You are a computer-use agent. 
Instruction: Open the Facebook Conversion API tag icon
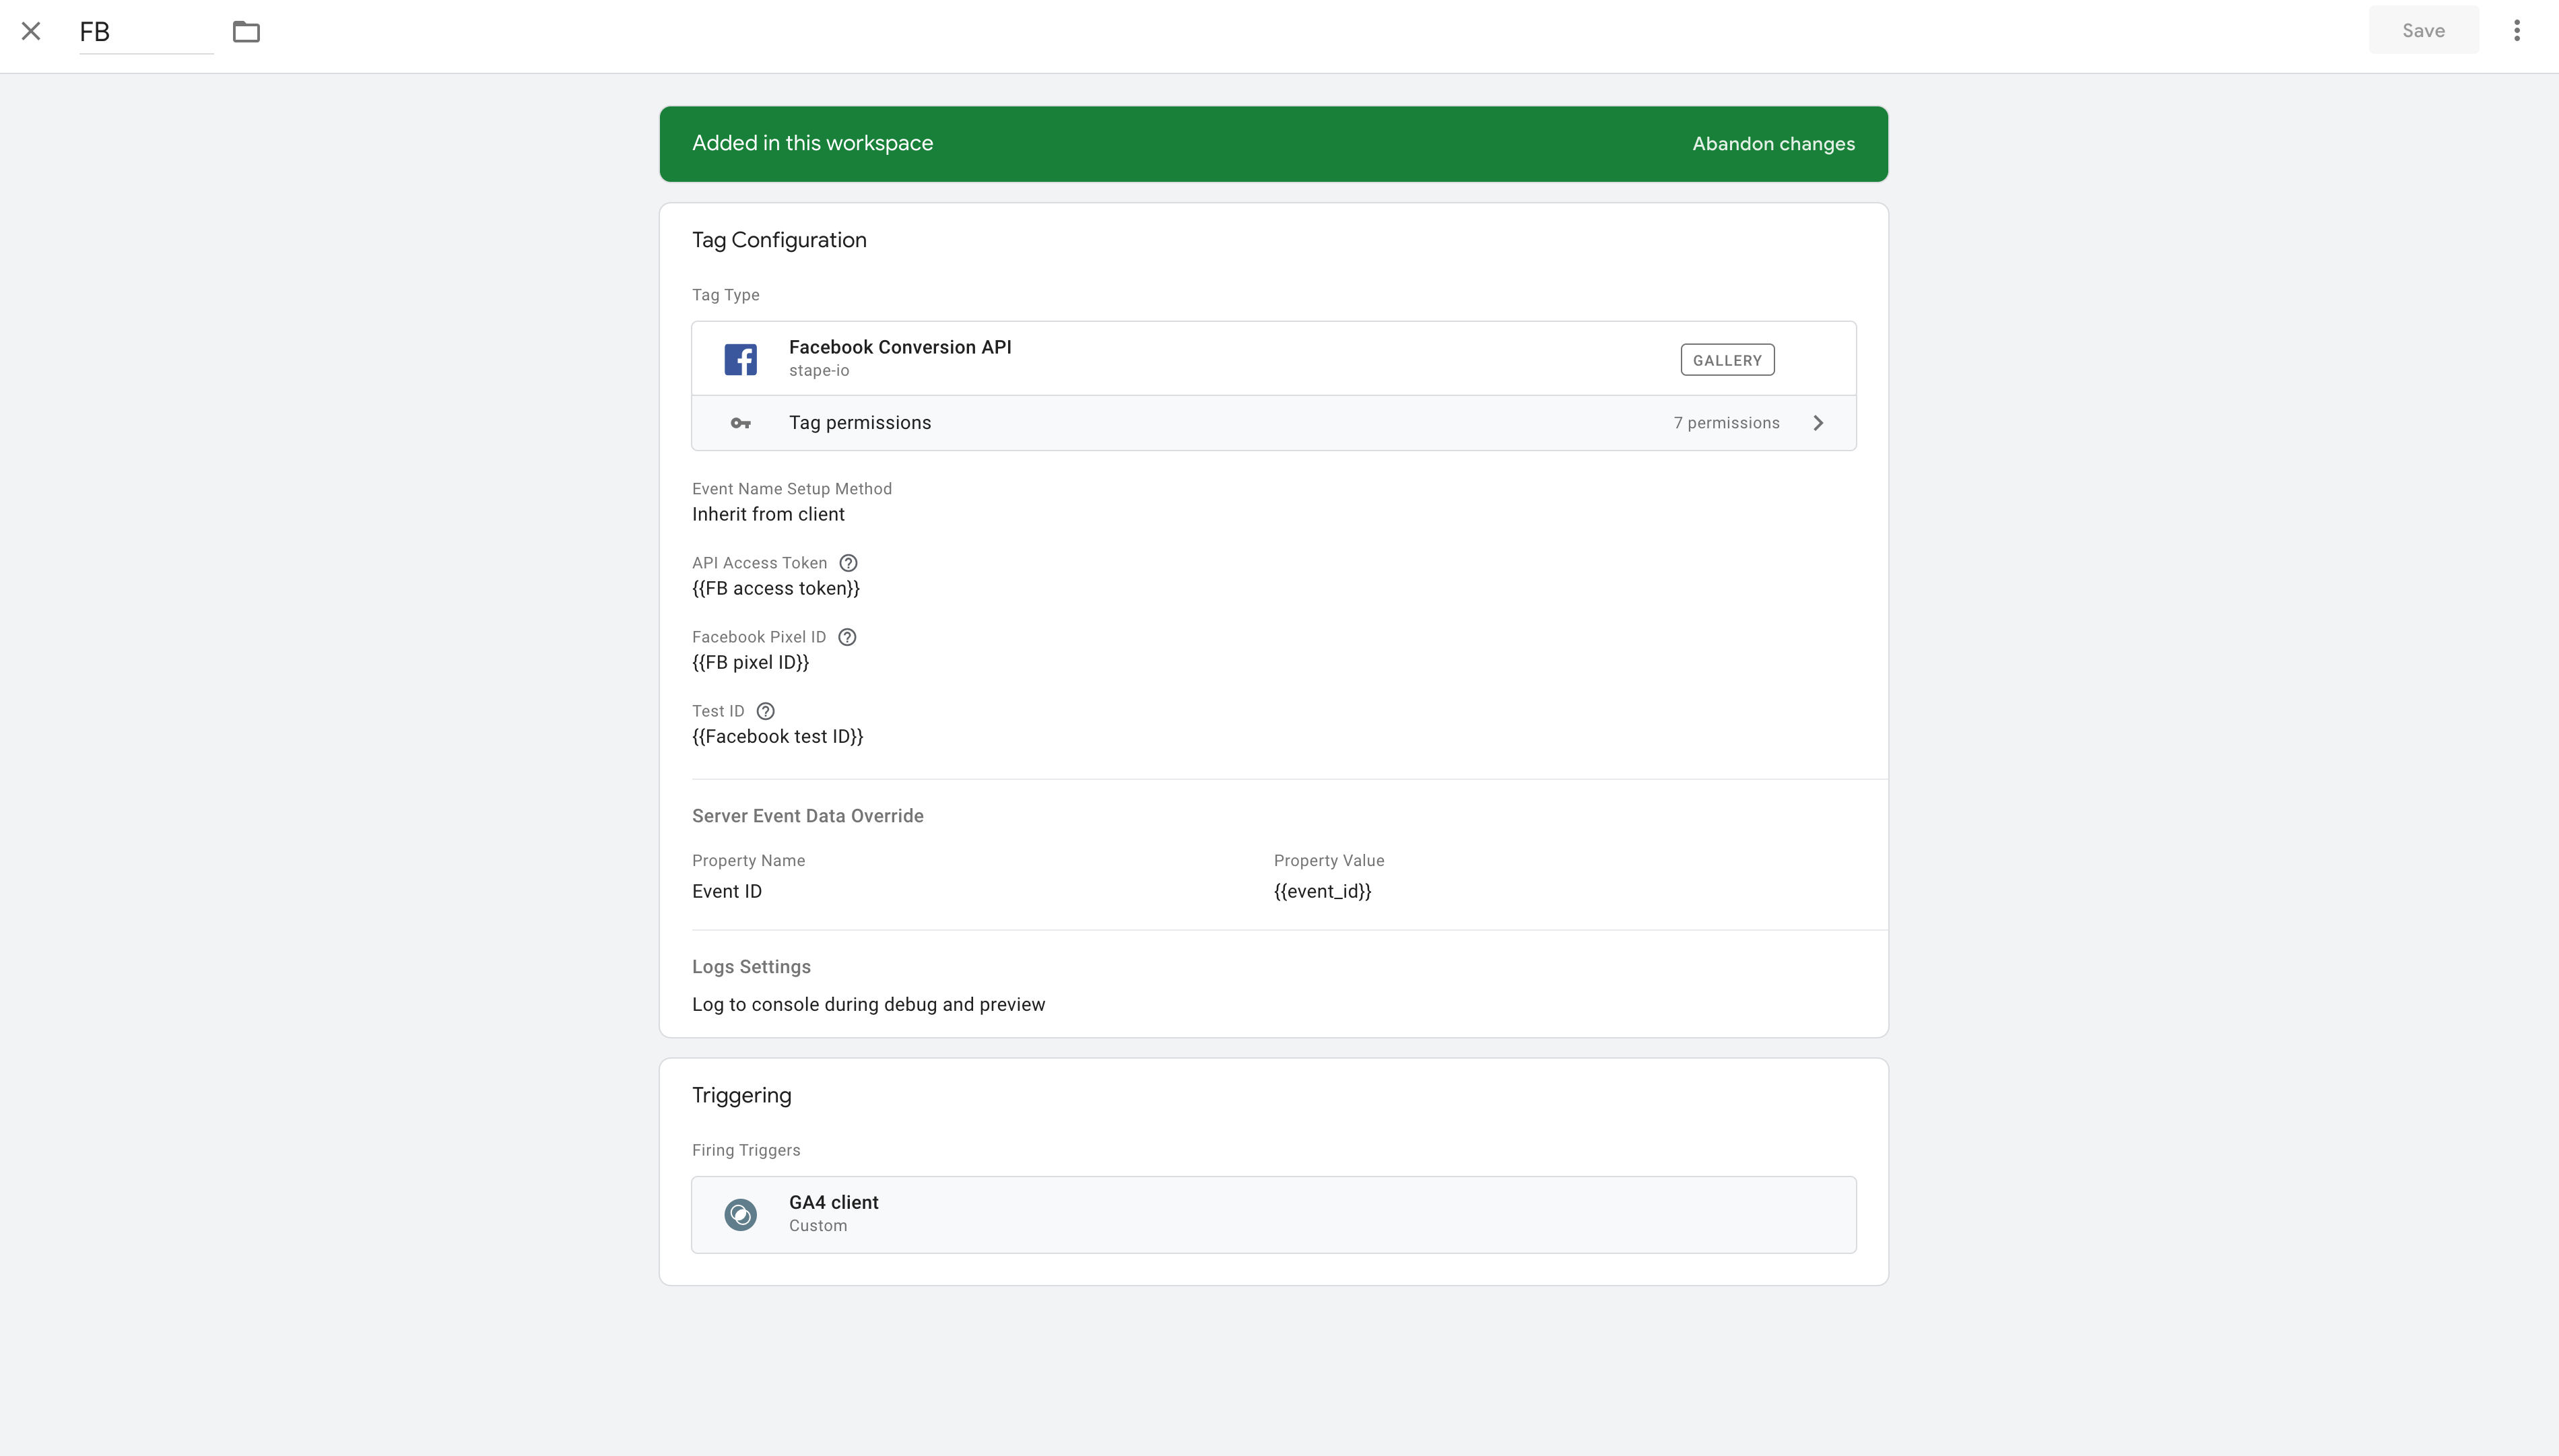(x=741, y=358)
